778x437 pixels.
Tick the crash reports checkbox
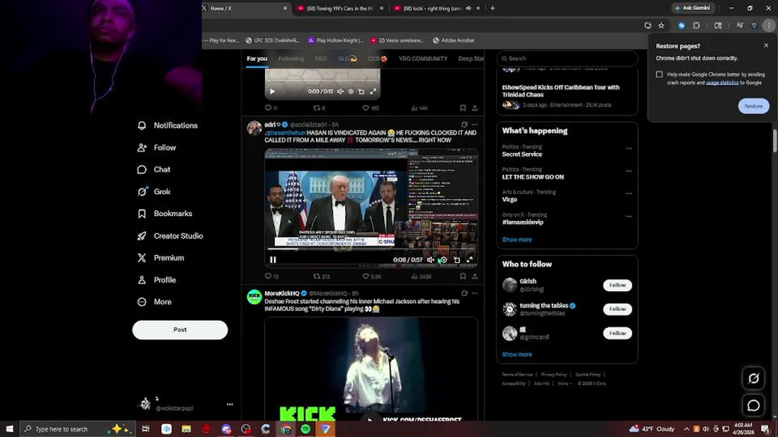(659, 75)
